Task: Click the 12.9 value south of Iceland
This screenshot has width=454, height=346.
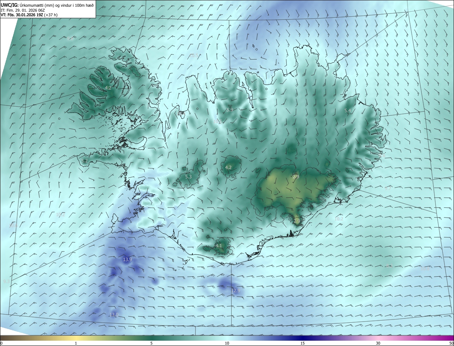Action: click(236, 290)
